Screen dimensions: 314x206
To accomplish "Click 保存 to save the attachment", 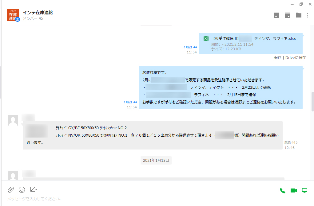I will (277, 57).
